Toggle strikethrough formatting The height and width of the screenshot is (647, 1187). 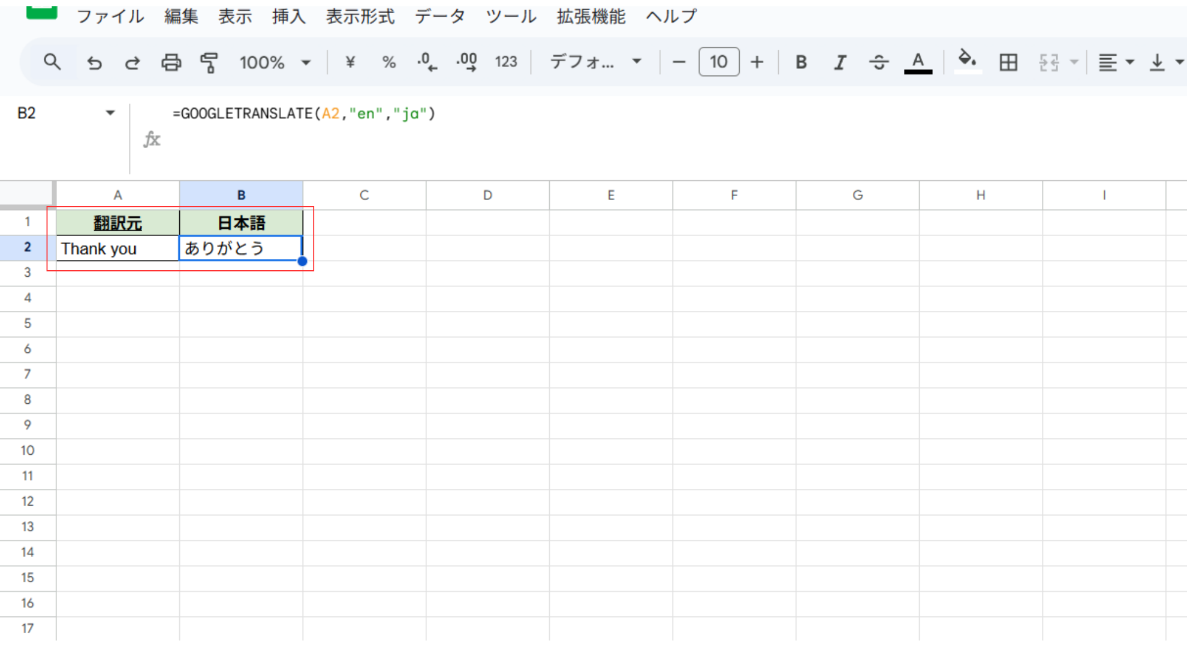pyautogui.click(x=879, y=62)
